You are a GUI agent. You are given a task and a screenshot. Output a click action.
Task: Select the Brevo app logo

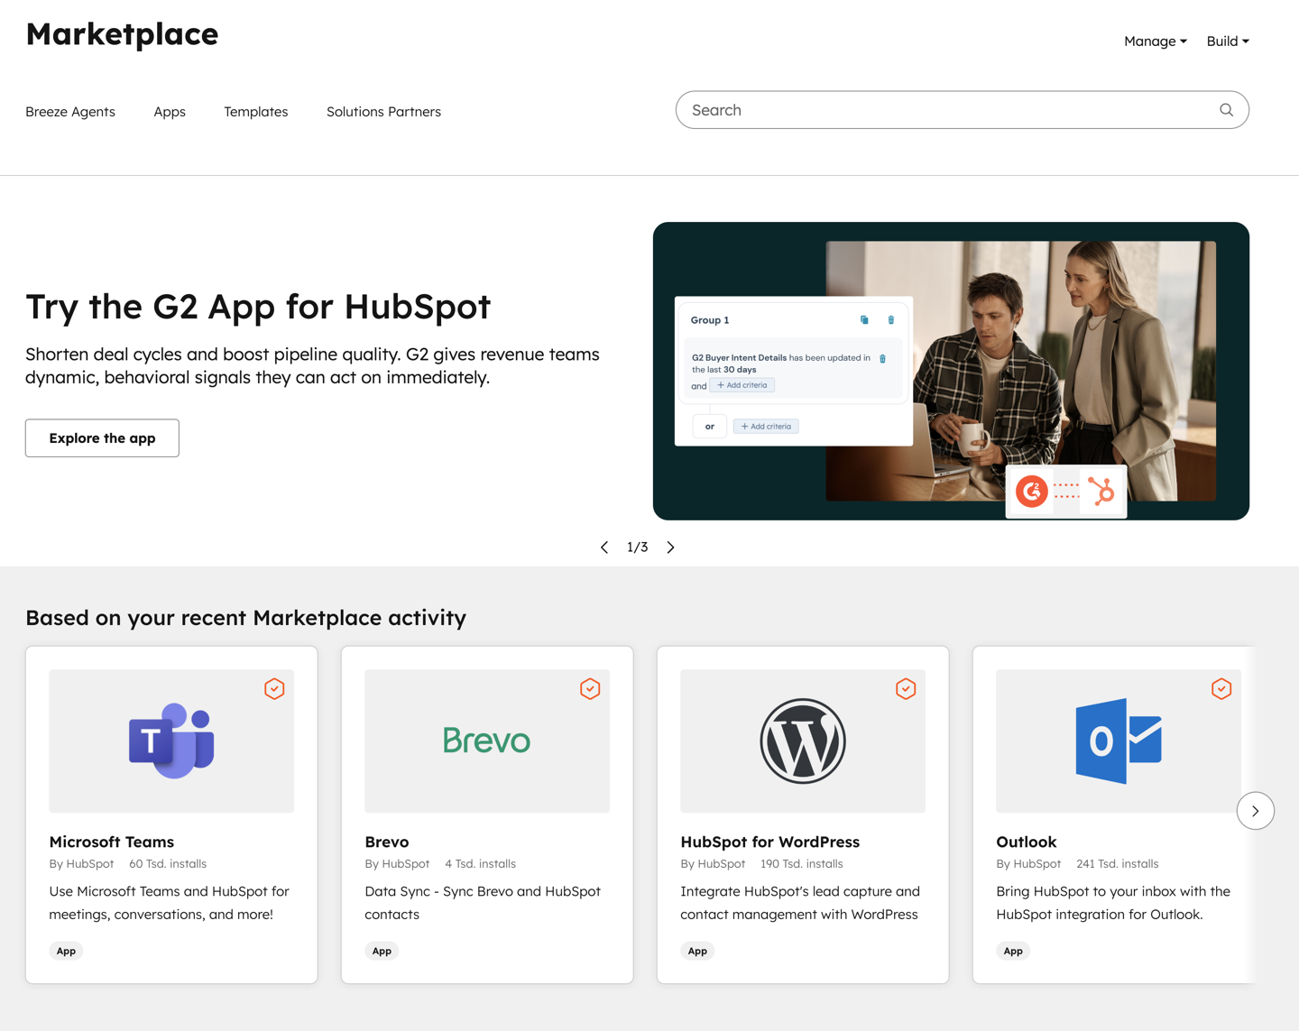point(487,740)
